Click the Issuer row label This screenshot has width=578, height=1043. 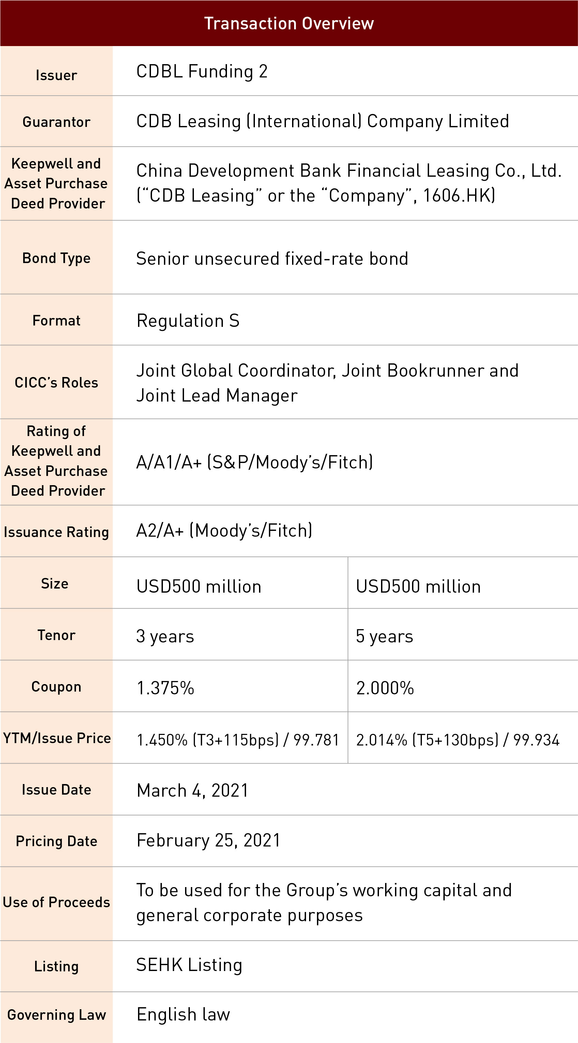(56, 75)
